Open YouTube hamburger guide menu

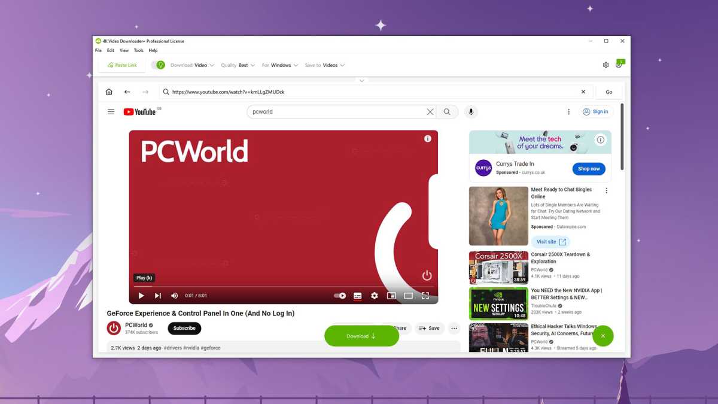111,112
